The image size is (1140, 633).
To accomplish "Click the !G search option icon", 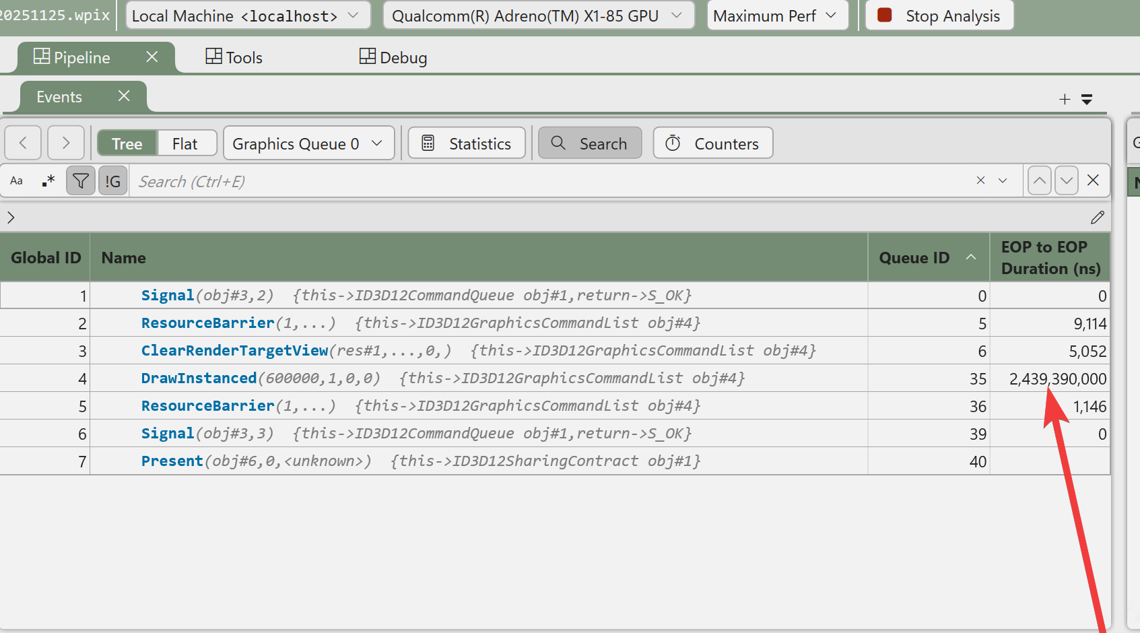I will [x=112, y=181].
